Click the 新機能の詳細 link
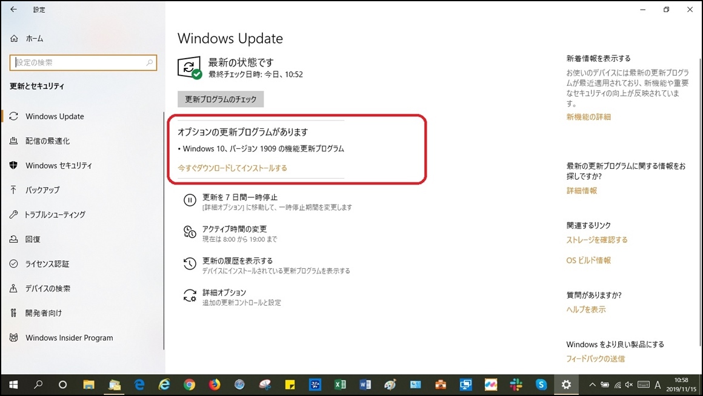The image size is (703, 396). click(x=588, y=117)
